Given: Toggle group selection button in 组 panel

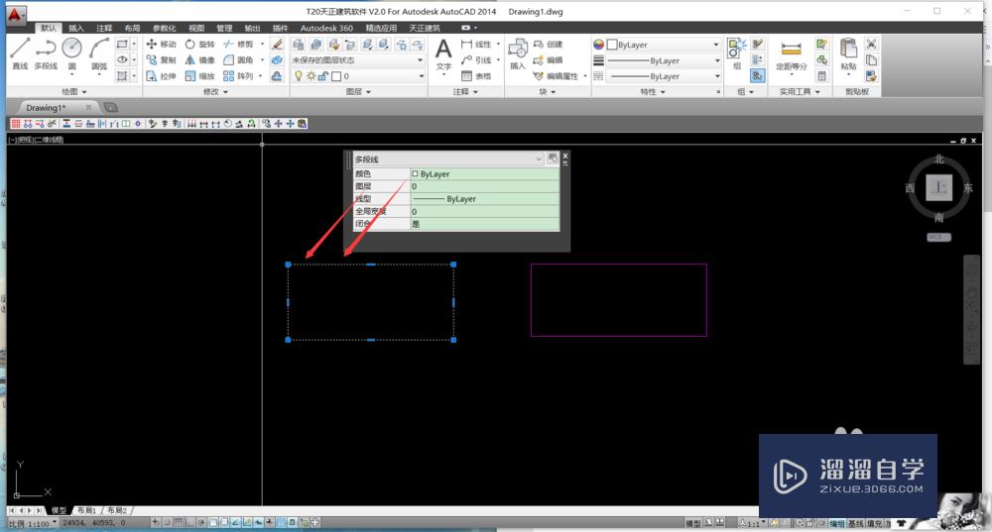Looking at the screenshot, I should (x=757, y=76).
